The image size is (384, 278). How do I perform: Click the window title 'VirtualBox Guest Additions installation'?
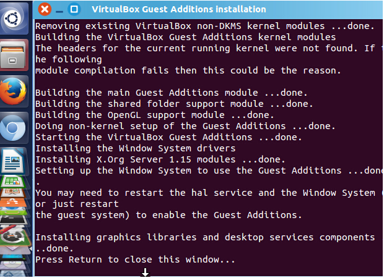179,9
